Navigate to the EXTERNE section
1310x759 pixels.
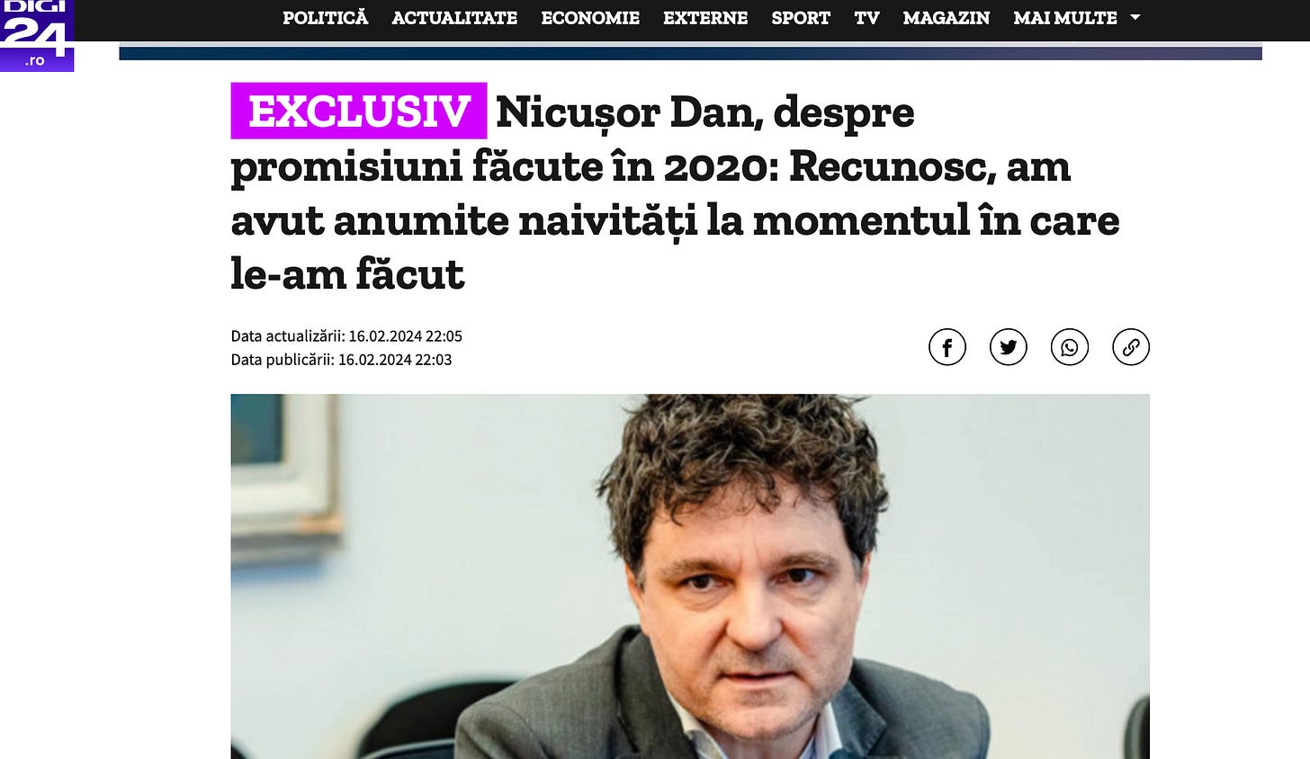[x=705, y=18]
